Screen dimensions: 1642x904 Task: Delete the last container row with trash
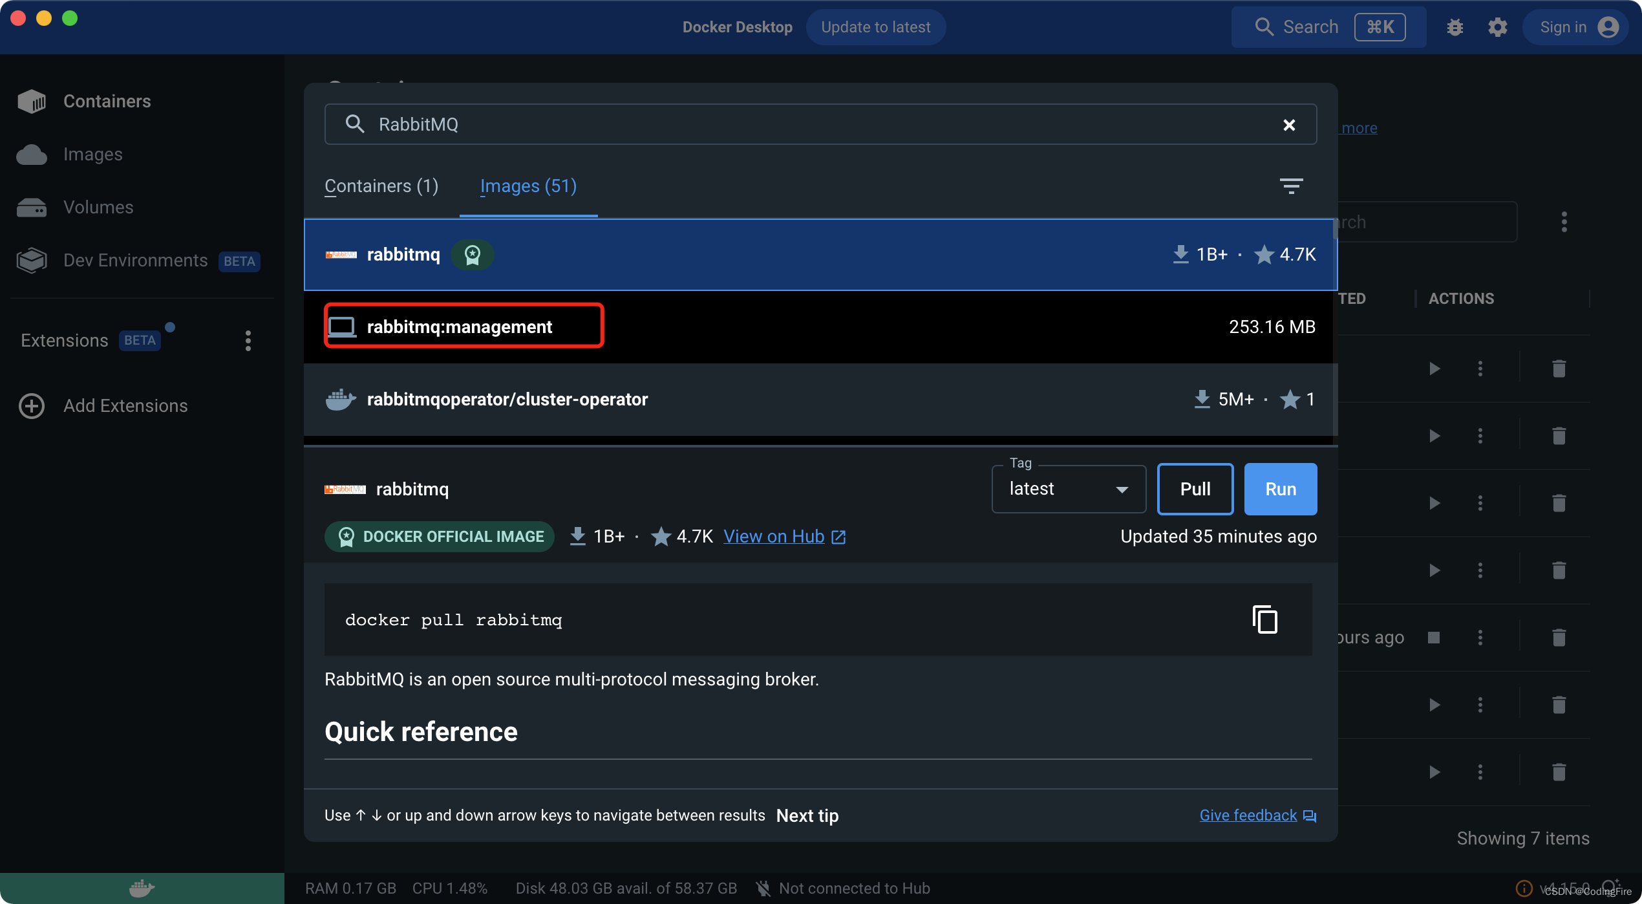[1559, 772]
